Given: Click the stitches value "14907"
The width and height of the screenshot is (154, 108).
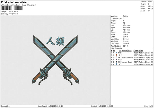Looking at the screenshot, I should (150, 2).
